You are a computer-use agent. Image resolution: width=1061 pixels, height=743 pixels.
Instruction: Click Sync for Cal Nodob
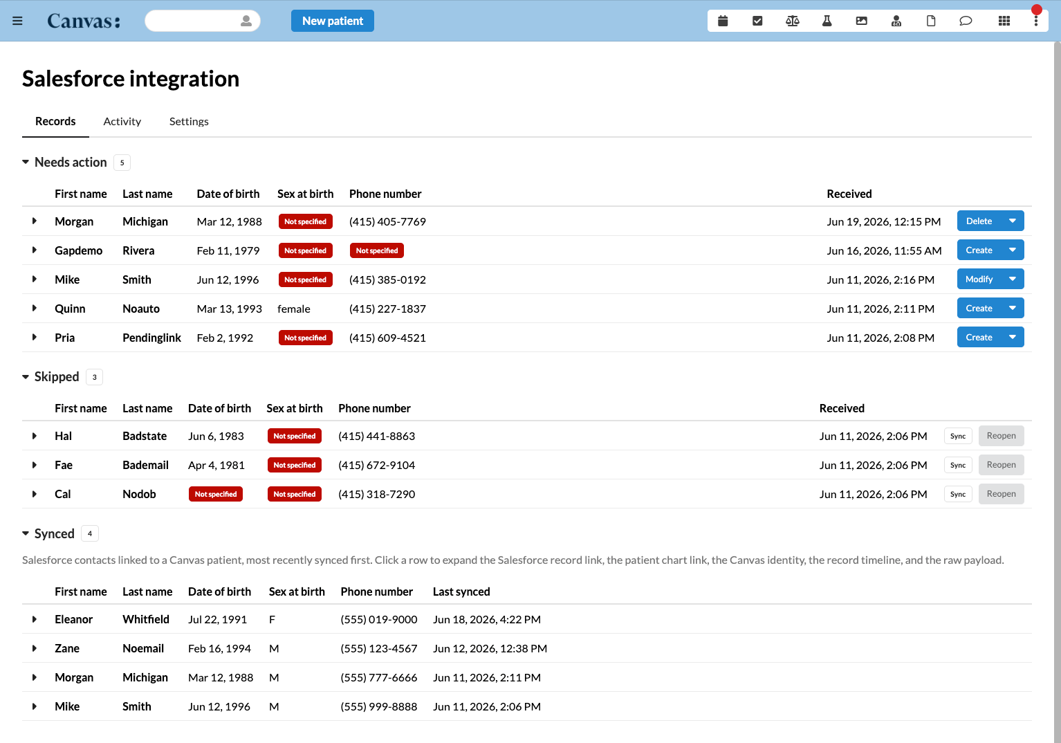[x=958, y=494]
